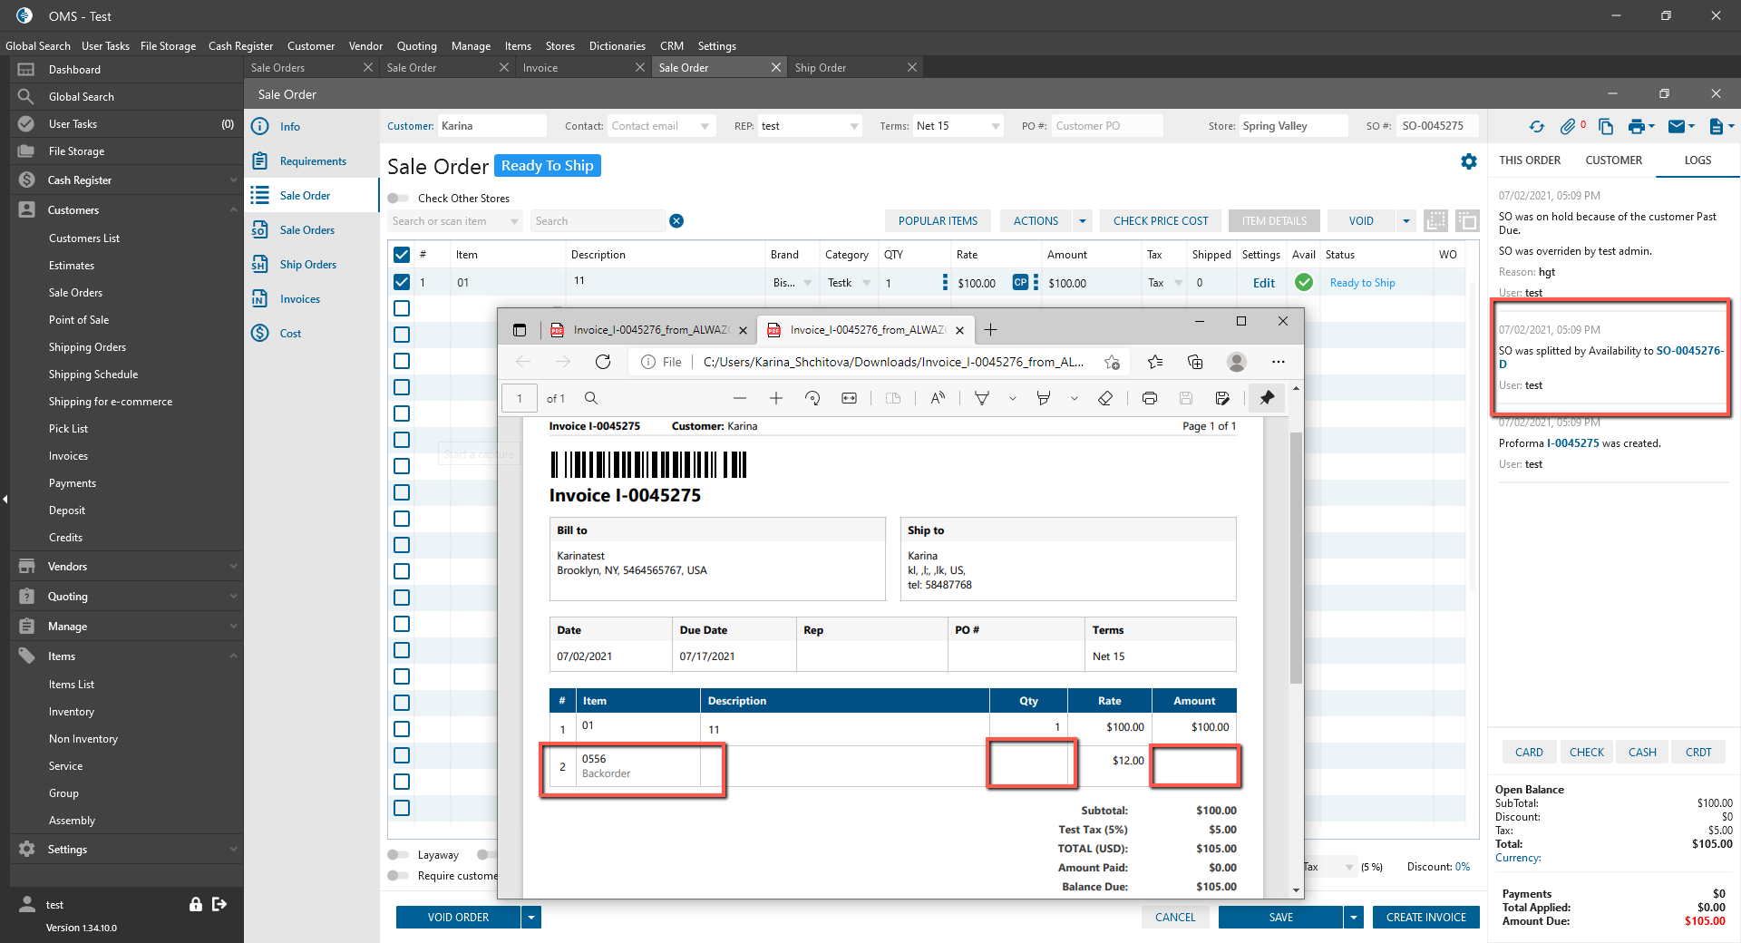Click the PDF viewer print icon
Viewport: 1741px width, 943px height.
[x=1149, y=398]
